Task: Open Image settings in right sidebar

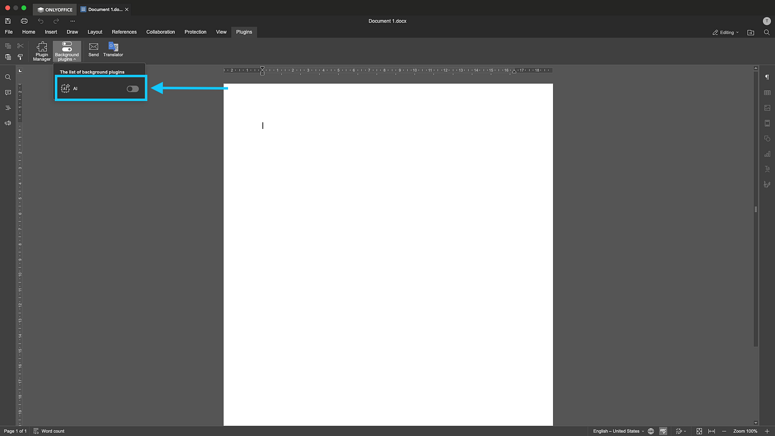Action: [767, 108]
